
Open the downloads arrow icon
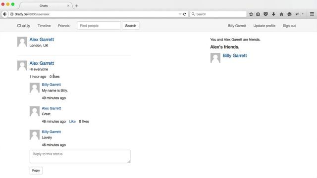click(273, 14)
